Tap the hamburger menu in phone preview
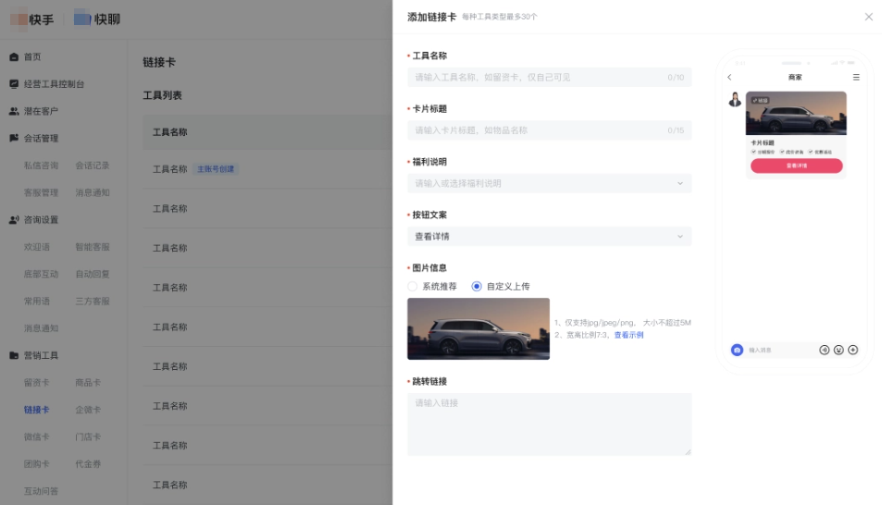882x505 pixels. [856, 77]
